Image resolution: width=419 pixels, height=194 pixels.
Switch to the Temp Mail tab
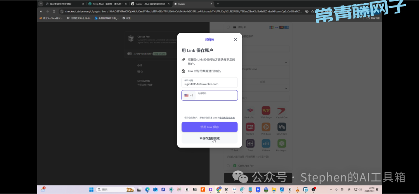pos(106,4)
